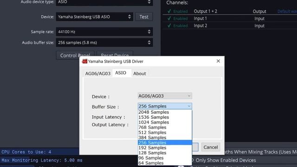Open the Sample rate 44100 Hz dropdown
Screen dimensions: 297x167
click(104, 32)
